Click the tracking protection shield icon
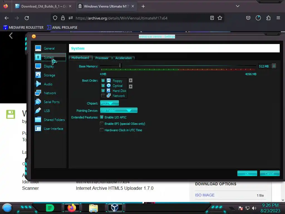Image resolution: width=285 pixels, height=214 pixels. (55, 18)
